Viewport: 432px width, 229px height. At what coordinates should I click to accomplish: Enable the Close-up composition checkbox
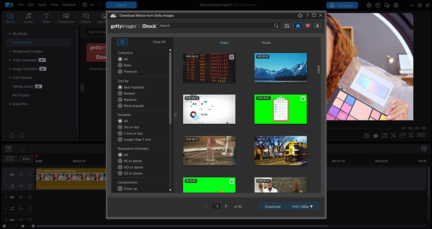tap(120, 189)
